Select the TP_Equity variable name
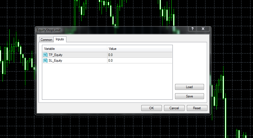This screenshot has width=253, height=138. 55,55
